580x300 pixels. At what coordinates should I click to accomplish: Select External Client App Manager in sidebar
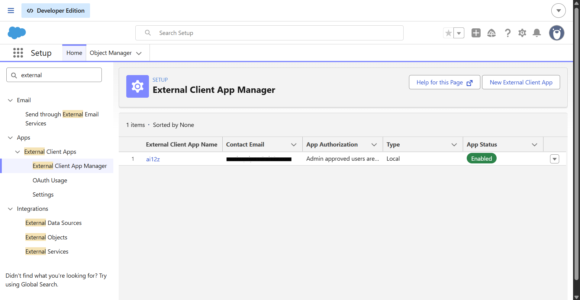[x=70, y=166]
